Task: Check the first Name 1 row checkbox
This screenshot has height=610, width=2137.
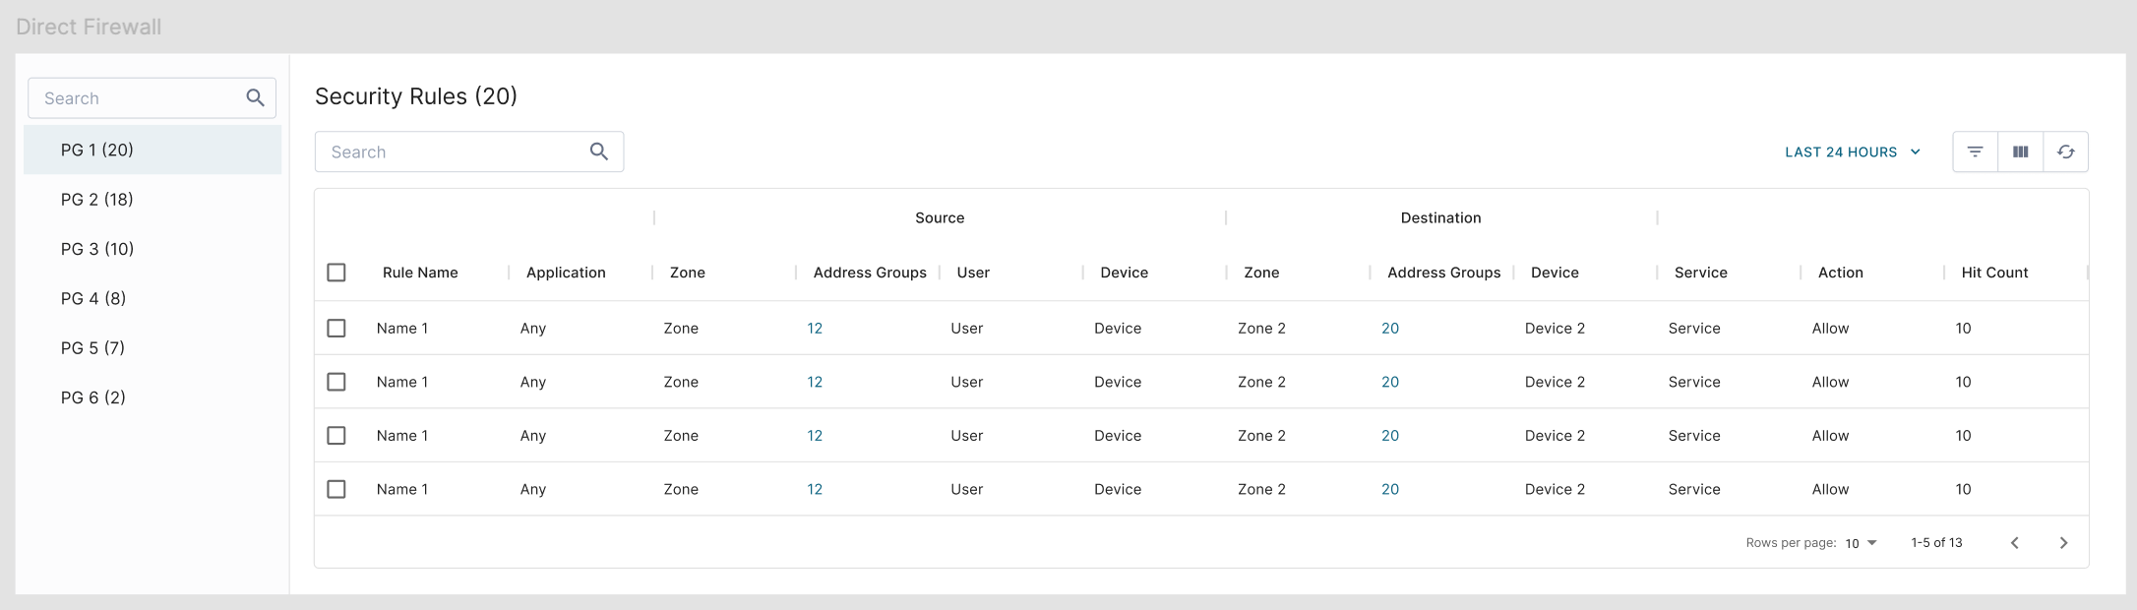Action: tap(336, 329)
